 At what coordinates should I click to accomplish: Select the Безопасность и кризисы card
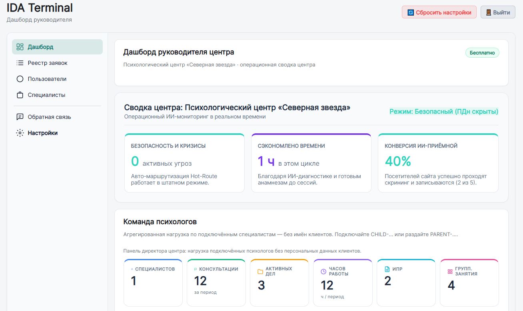click(x=184, y=163)
